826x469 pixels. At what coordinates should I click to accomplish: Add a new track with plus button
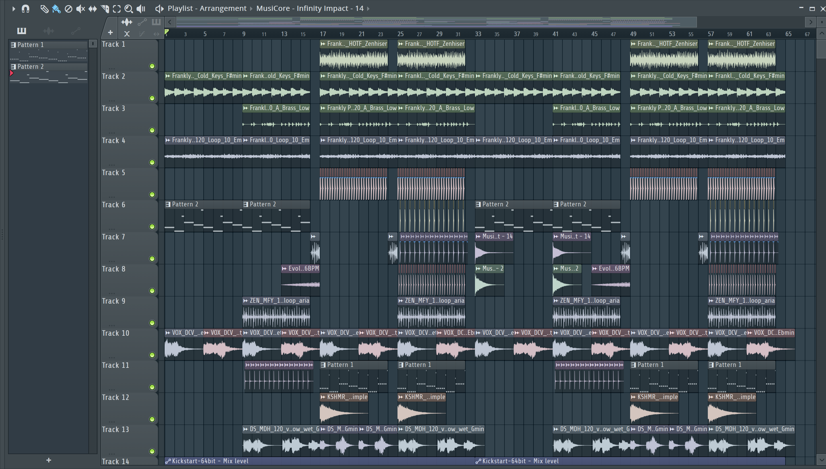pyautogui.click(x=110, y=32)
